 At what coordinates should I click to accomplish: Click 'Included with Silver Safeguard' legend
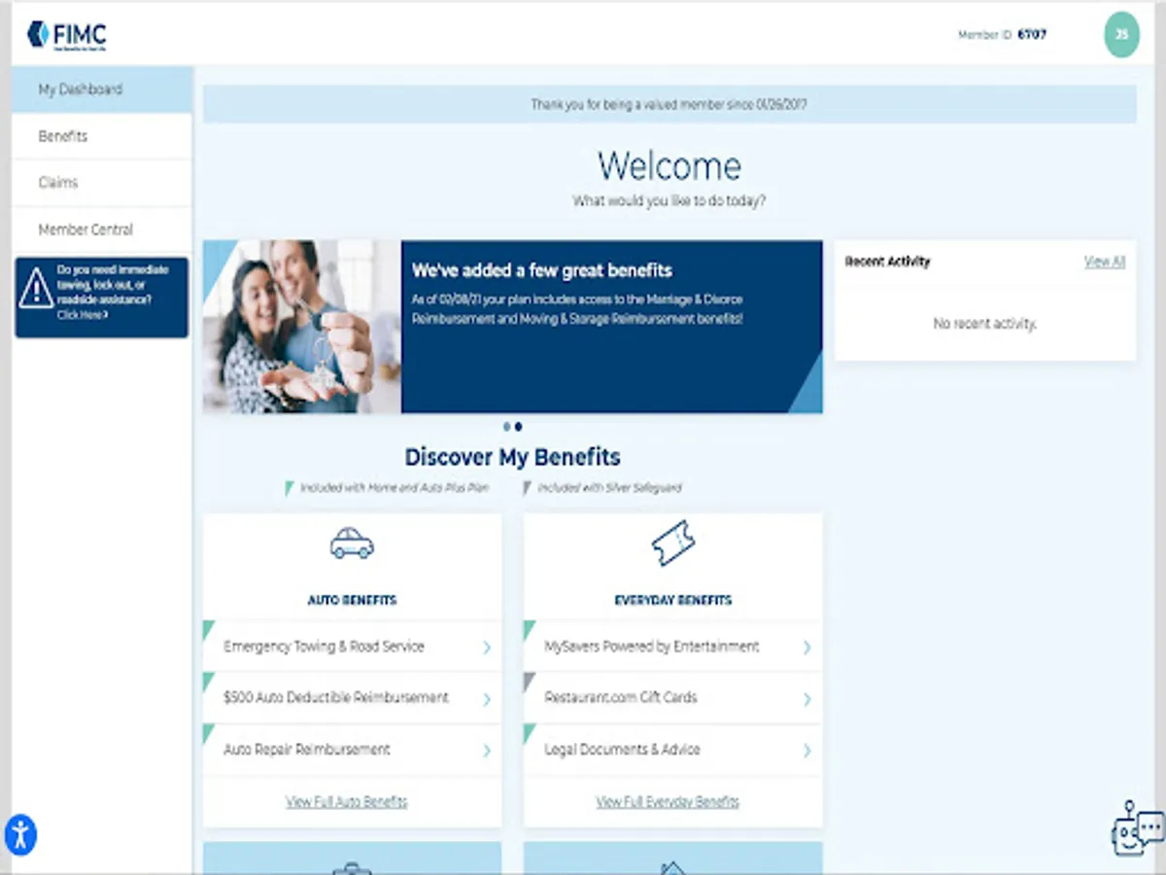(x=610, y=488)
